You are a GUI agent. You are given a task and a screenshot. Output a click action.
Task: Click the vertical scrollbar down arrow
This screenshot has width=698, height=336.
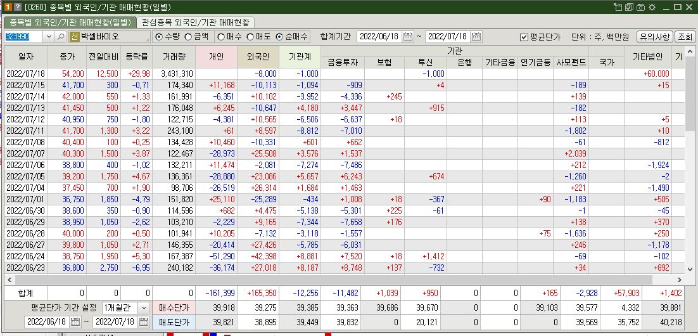pos(690,269)
